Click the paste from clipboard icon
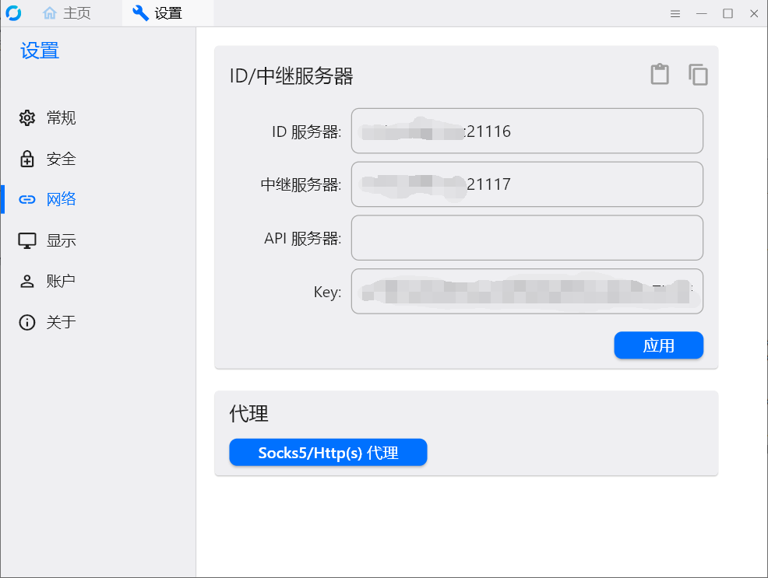This screenshot has width=768, height=578. pos(659,75)
